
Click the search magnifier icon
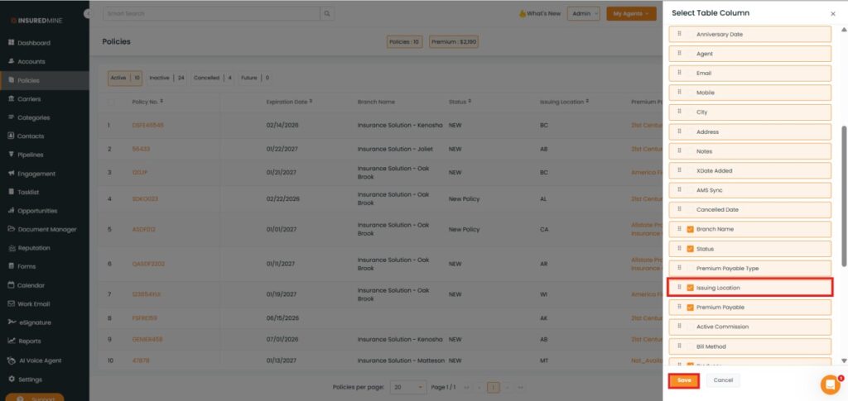(x=328, y=14)
